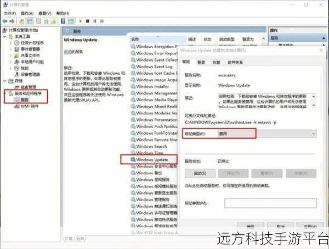Click the Windows Media Player service gear icon
Screen dimensions: 329x249
click(133, 99)
